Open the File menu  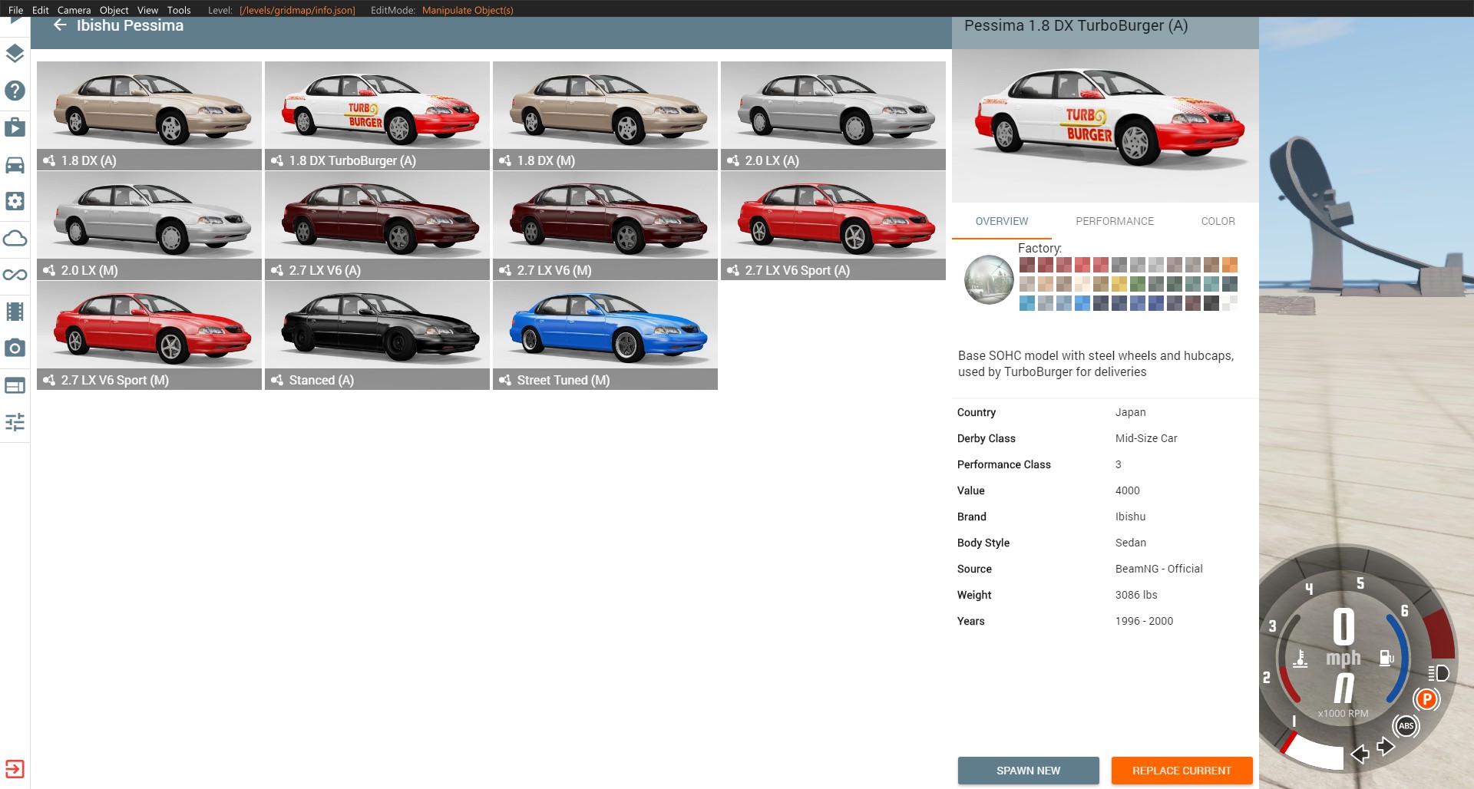coord(15,10)
